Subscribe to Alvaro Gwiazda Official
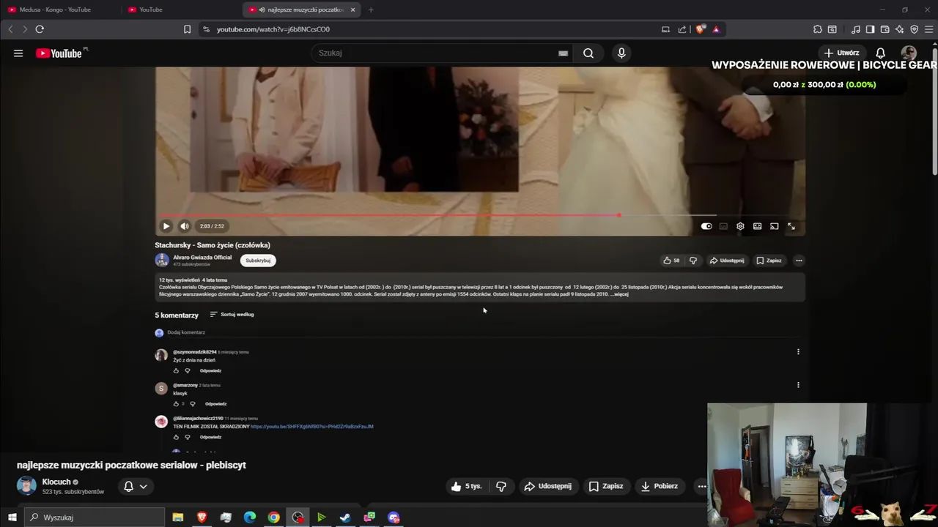This screenshot has height=527, width=938. (258, 261)
